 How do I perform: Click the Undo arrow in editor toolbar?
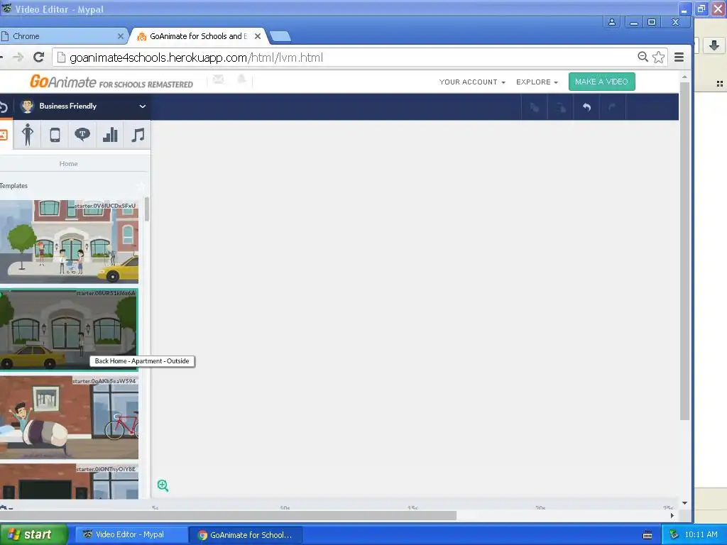tap(586, 107)
